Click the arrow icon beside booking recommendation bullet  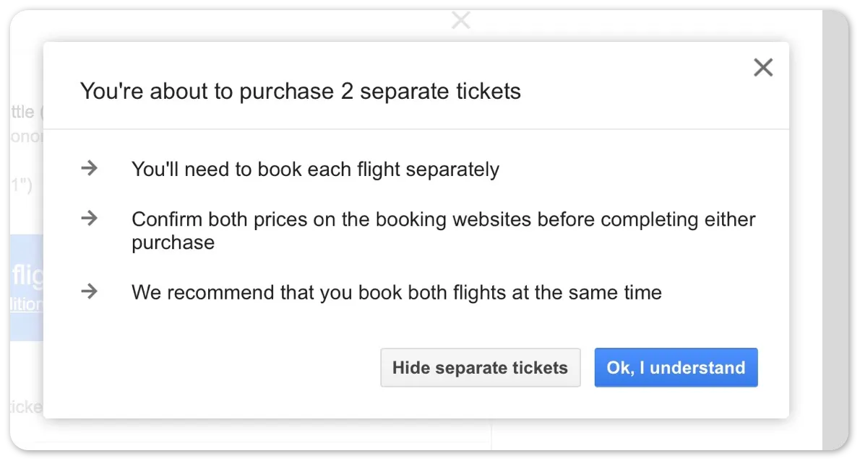(x=89, y=291)
